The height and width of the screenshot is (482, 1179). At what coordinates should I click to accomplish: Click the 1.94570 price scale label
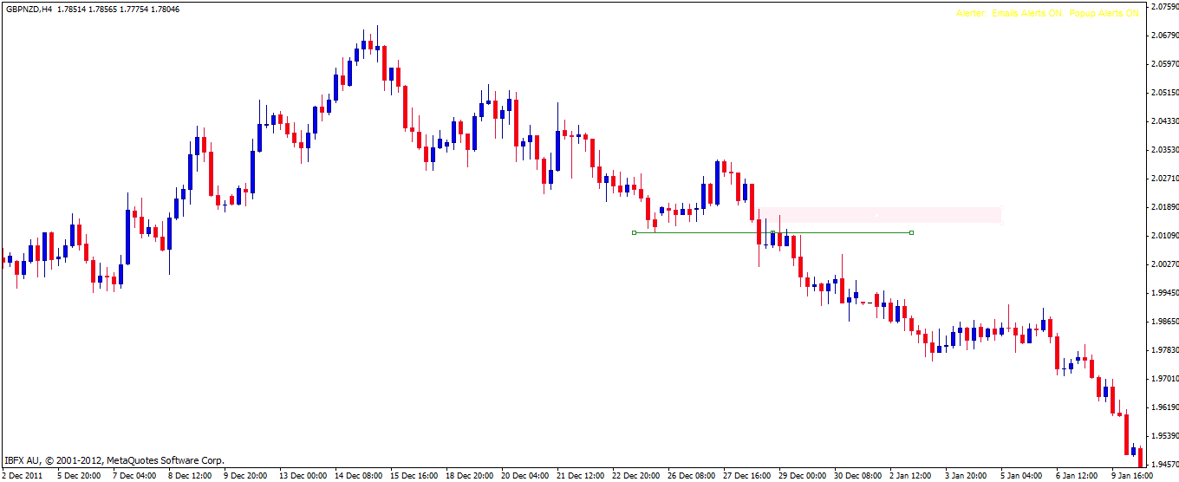pos(1162,465)
